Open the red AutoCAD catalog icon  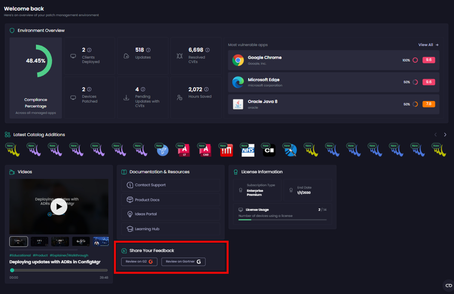point(205,150)
